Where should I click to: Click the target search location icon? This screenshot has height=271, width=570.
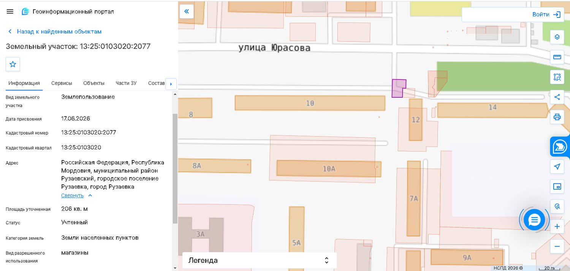[x=557, y=206]
